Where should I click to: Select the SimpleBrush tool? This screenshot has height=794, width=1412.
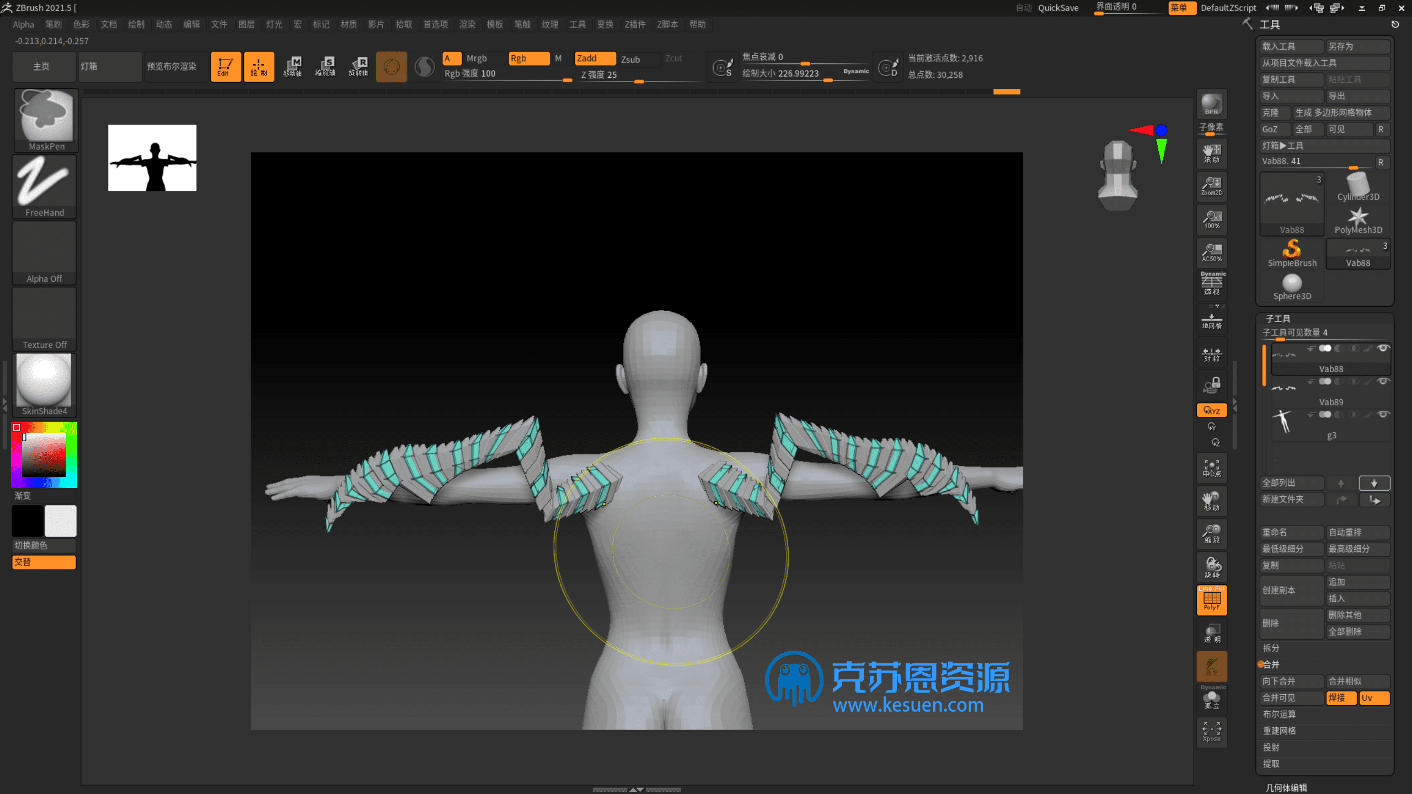pos(1292,251)
